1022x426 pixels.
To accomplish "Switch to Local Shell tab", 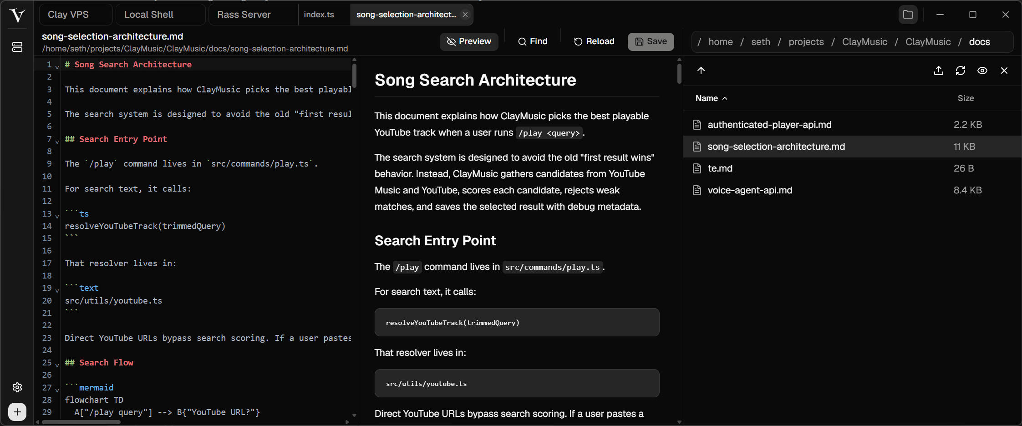I will pos(160,15).
